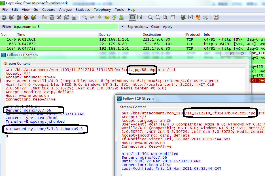Focus the right Follow TCP Stream title bar

191,99
